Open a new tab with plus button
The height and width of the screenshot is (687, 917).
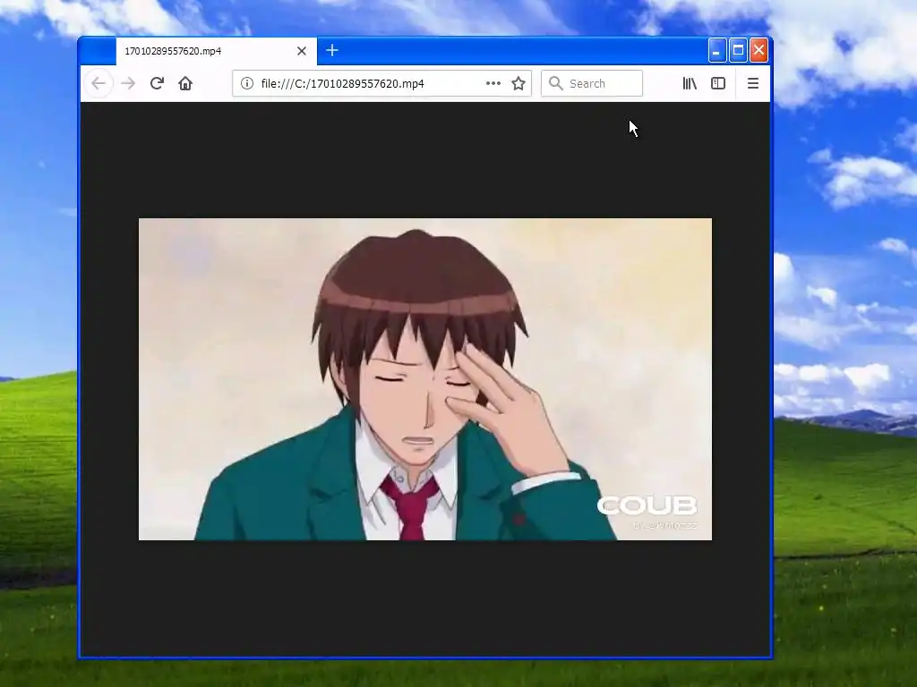click(x=332, y=51)
